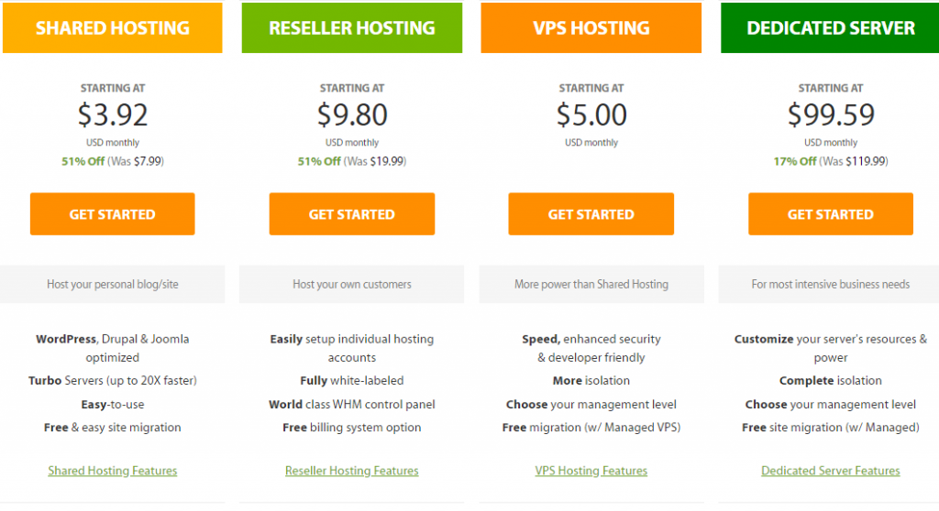The image size is (939, 511).
Task: Click the $9.80 reseller hosting price
Action: [352, 114]
